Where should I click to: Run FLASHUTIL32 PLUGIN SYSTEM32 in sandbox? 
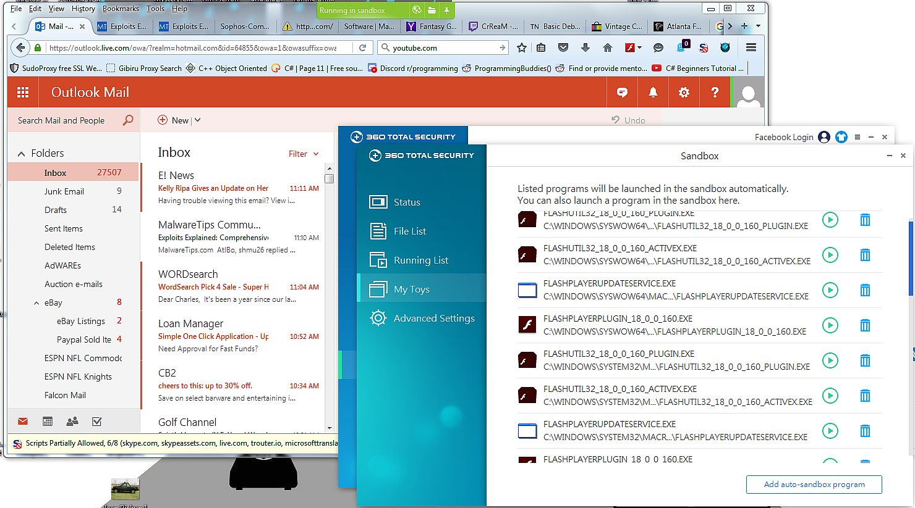(x=830, y=360)
